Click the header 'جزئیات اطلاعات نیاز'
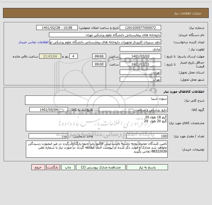 [188, 13]
